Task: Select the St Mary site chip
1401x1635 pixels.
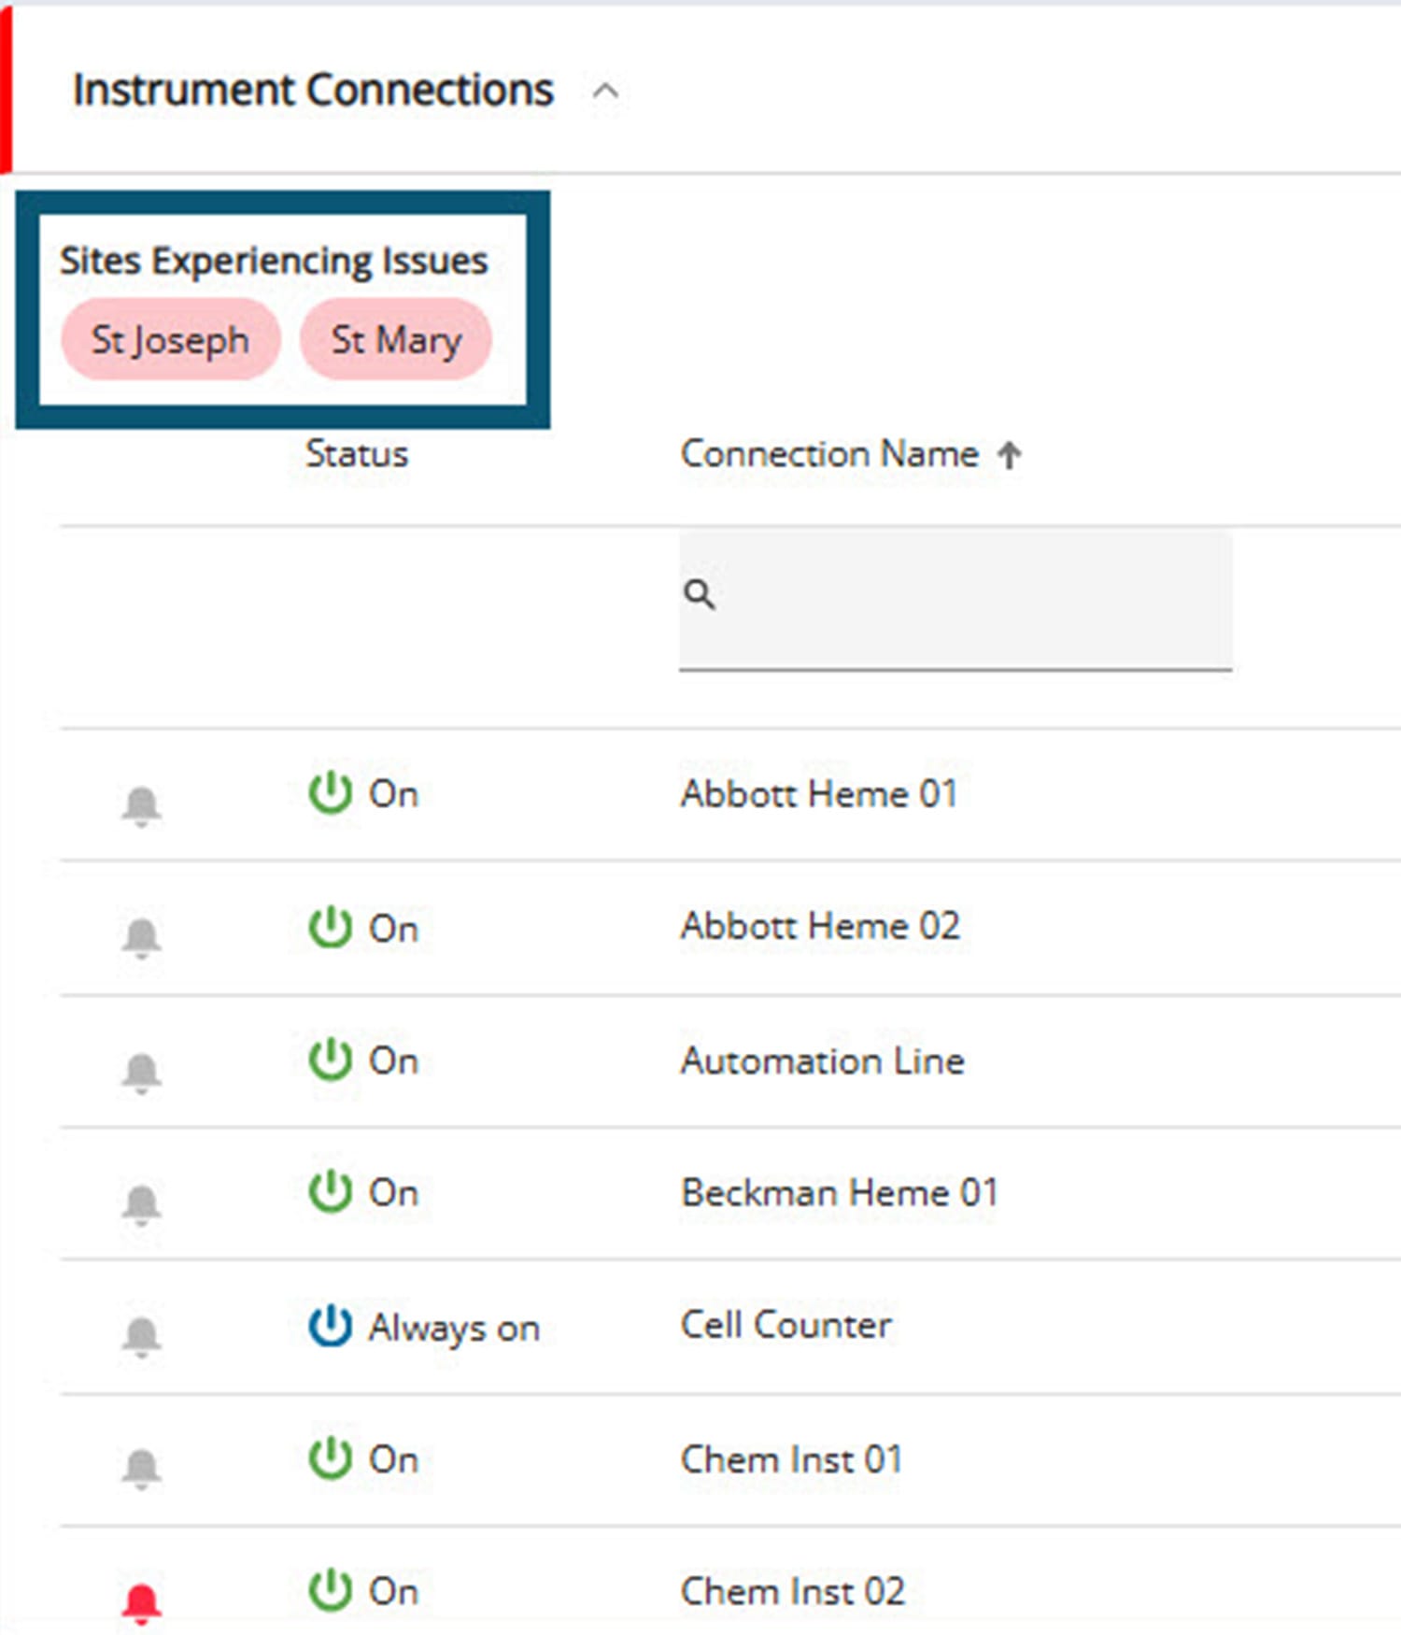Action: [396, 340]
